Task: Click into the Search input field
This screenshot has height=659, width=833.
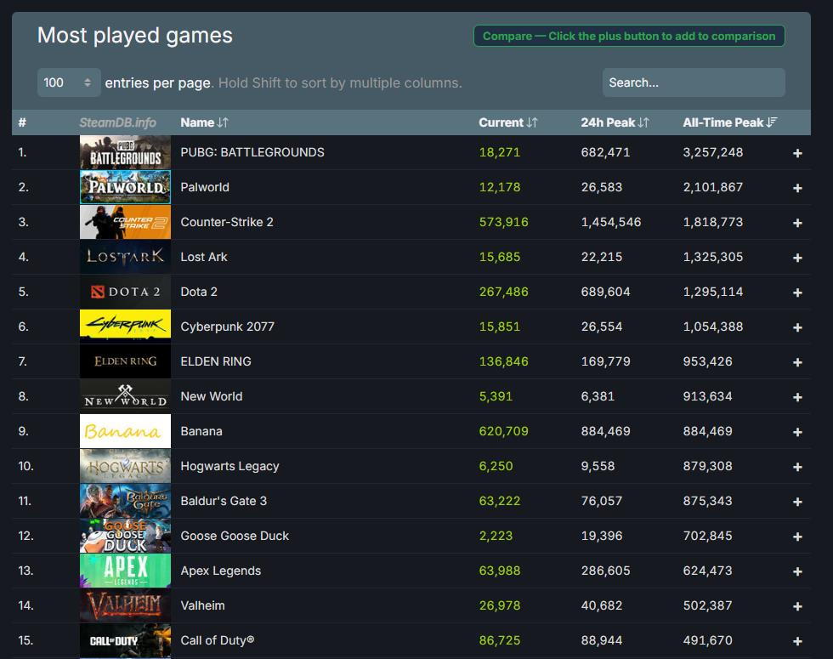Action: 693,82
